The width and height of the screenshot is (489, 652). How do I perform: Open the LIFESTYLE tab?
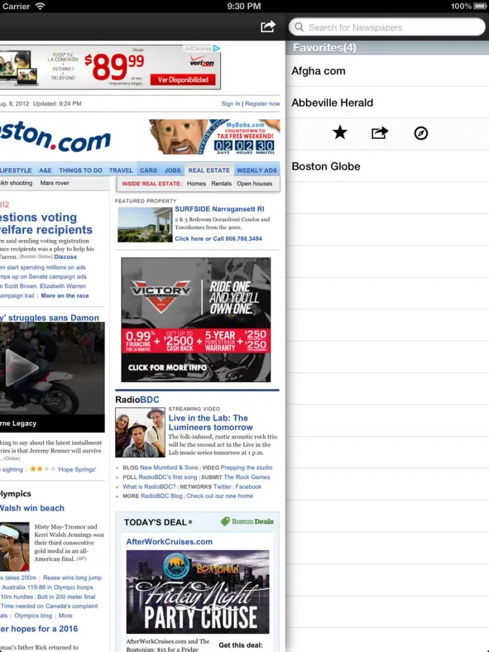[16, 170]
